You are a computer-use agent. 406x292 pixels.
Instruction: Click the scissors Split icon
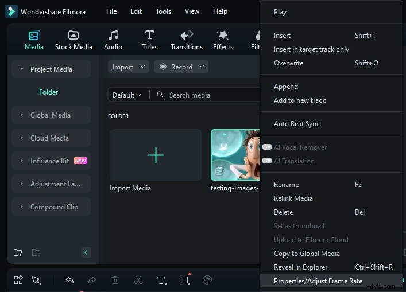pyautogui.click(x=138, y=280)
